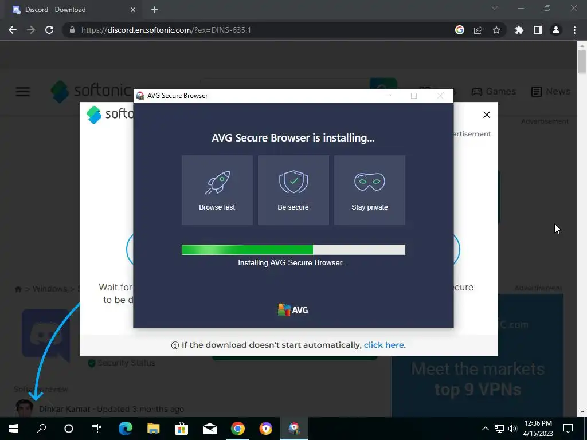Open volume control tray icon
The height and width of the screenshot is (440, 587).
(x=512, y=429)
